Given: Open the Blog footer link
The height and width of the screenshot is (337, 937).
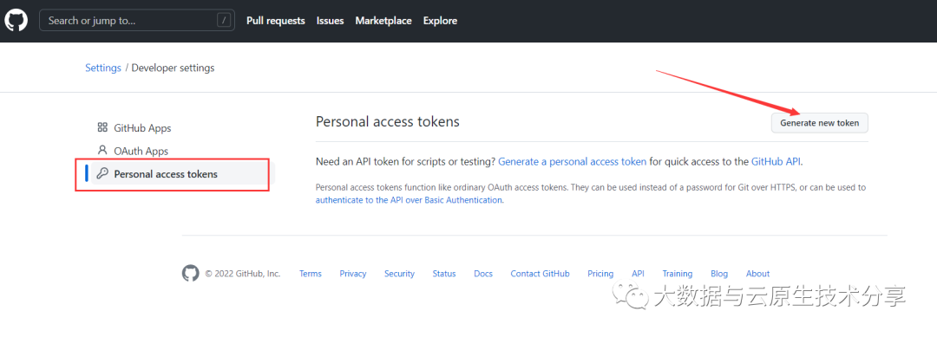Looking at the screenshot, I should click(x=719, y=273).
